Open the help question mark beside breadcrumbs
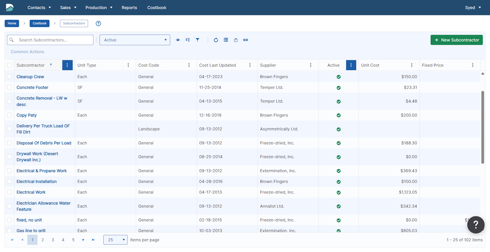The width and height of the screenshot is (490, 252). coord(98,23)
